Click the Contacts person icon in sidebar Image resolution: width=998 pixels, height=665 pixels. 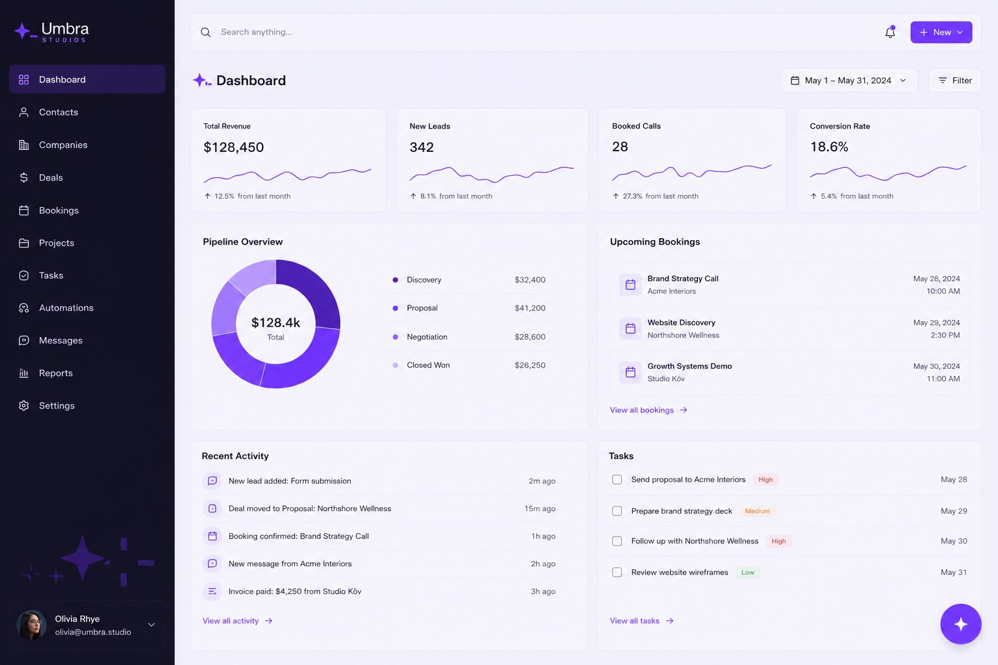(x=24, y=112)
